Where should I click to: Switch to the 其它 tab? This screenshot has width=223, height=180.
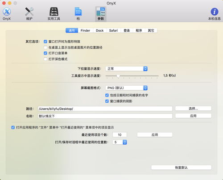point(151,30)
